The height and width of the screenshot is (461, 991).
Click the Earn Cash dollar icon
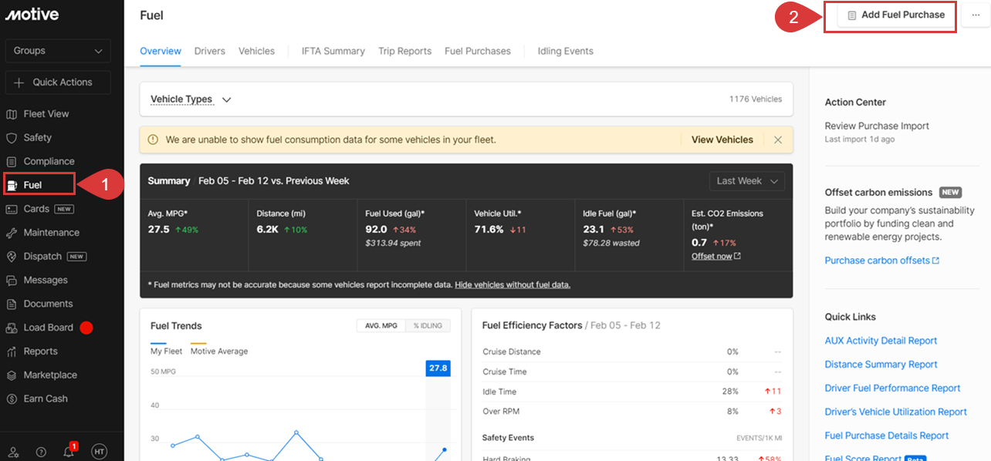tap(12, 399)
